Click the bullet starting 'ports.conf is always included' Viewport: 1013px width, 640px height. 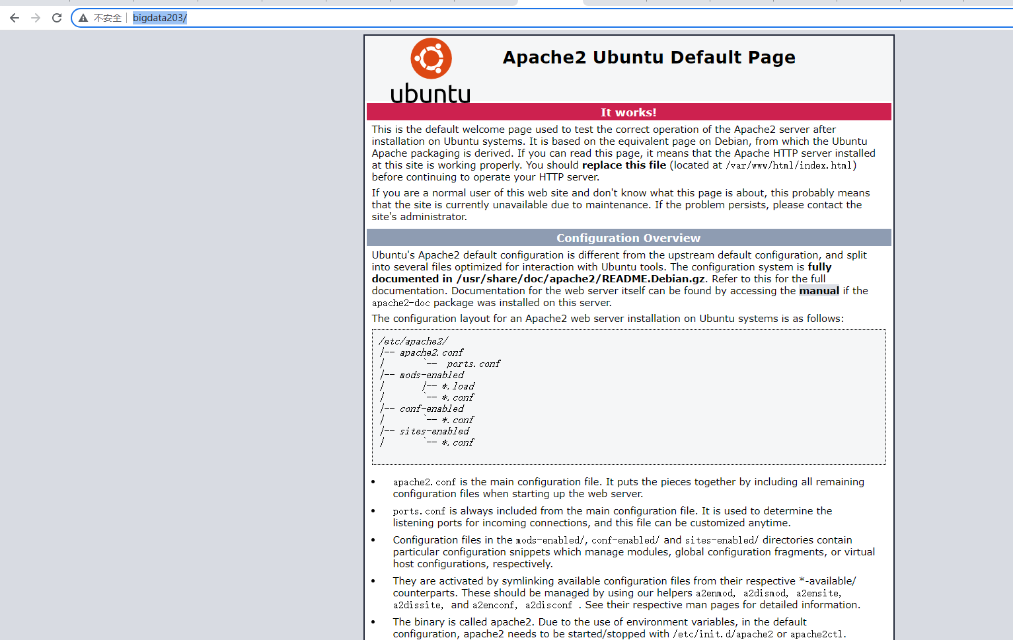[613, 517]
